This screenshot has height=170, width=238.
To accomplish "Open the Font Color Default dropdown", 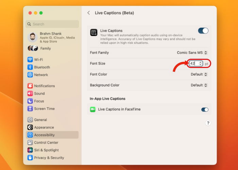I will click(199, 74).
